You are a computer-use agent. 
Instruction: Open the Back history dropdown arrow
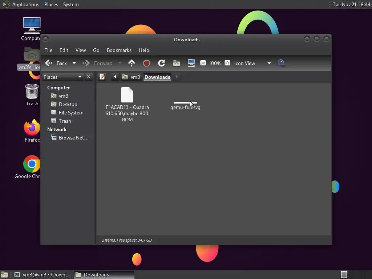[x=74, y=63]
